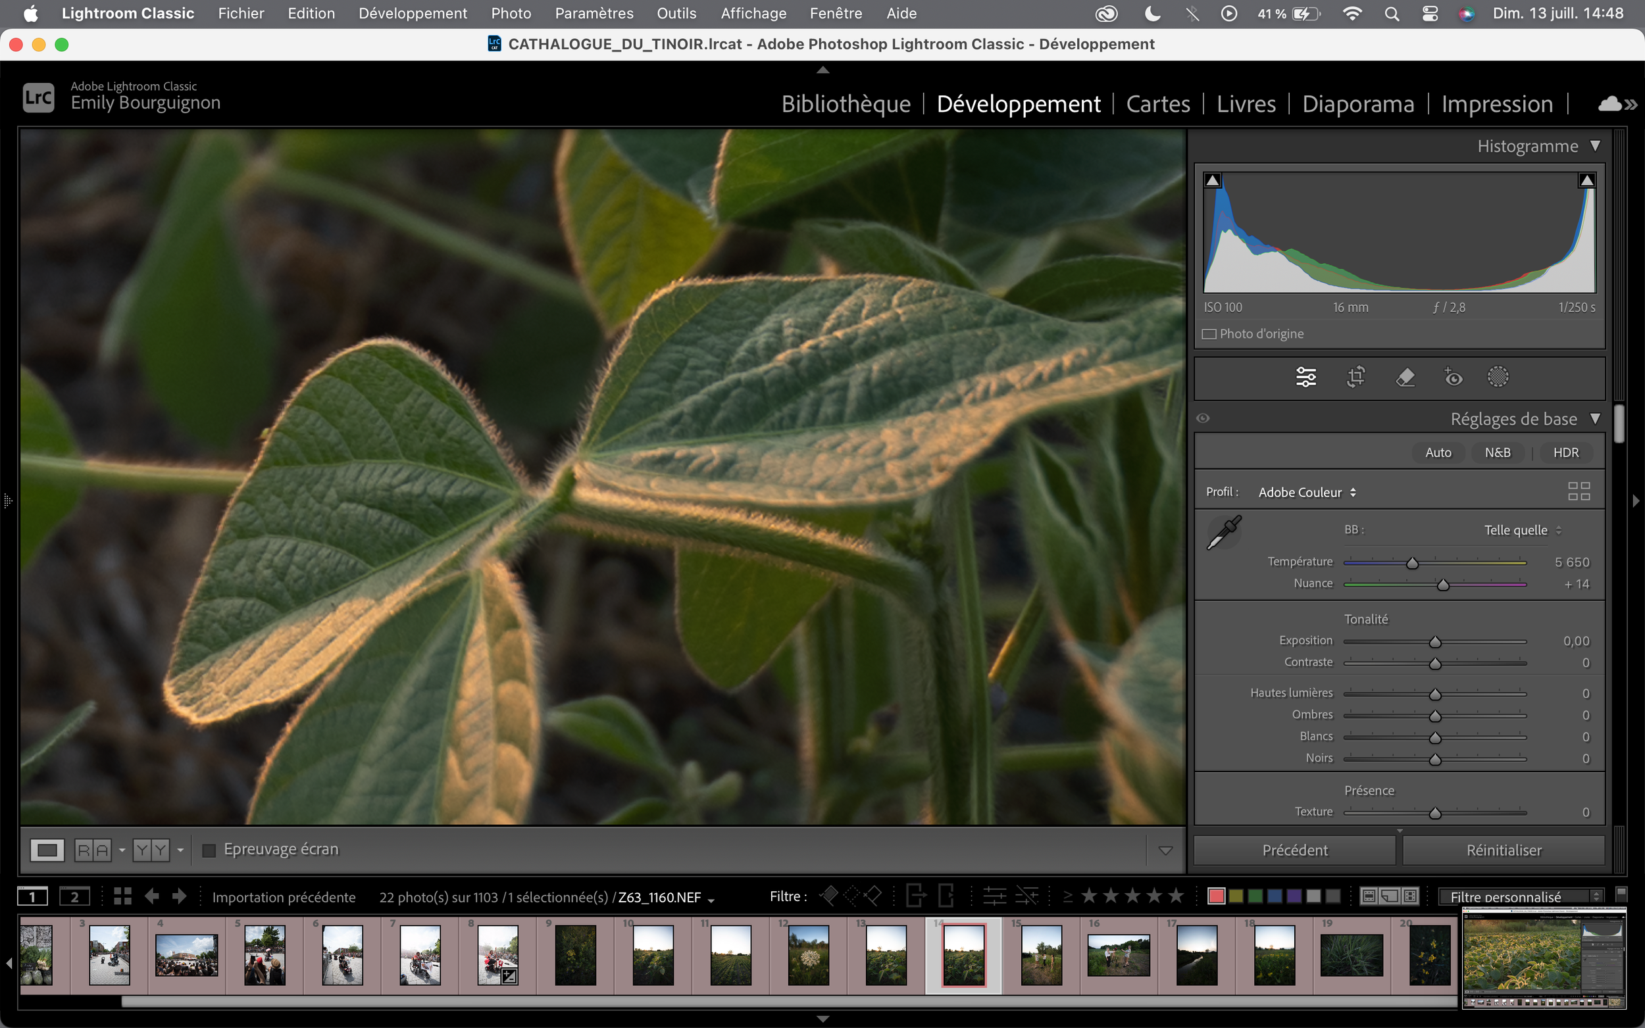
Task: Open the Masking tool circle icon
Action: (x=1498, y=377)
